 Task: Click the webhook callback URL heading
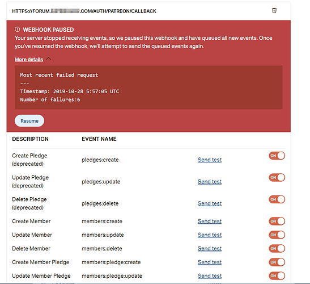click(x=84, y=11)
